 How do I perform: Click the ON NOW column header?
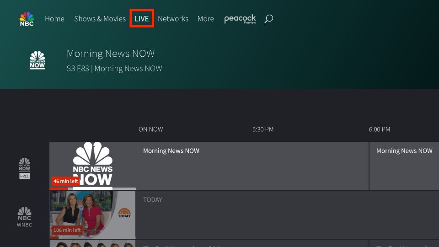pyautogui.click(x=150, y=129)
